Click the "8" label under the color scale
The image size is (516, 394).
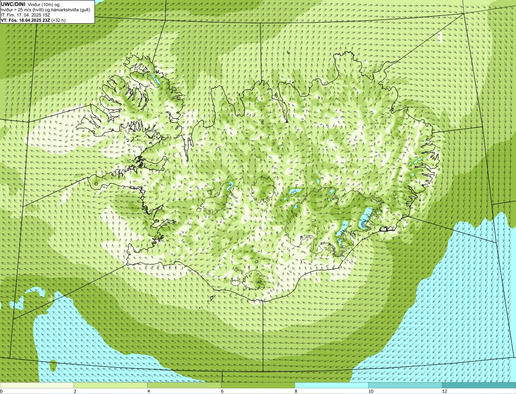coord(296,391)
